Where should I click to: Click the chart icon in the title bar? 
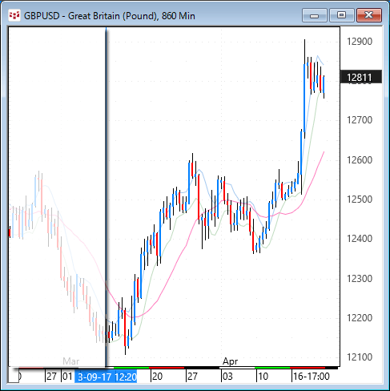coord(14,15)
